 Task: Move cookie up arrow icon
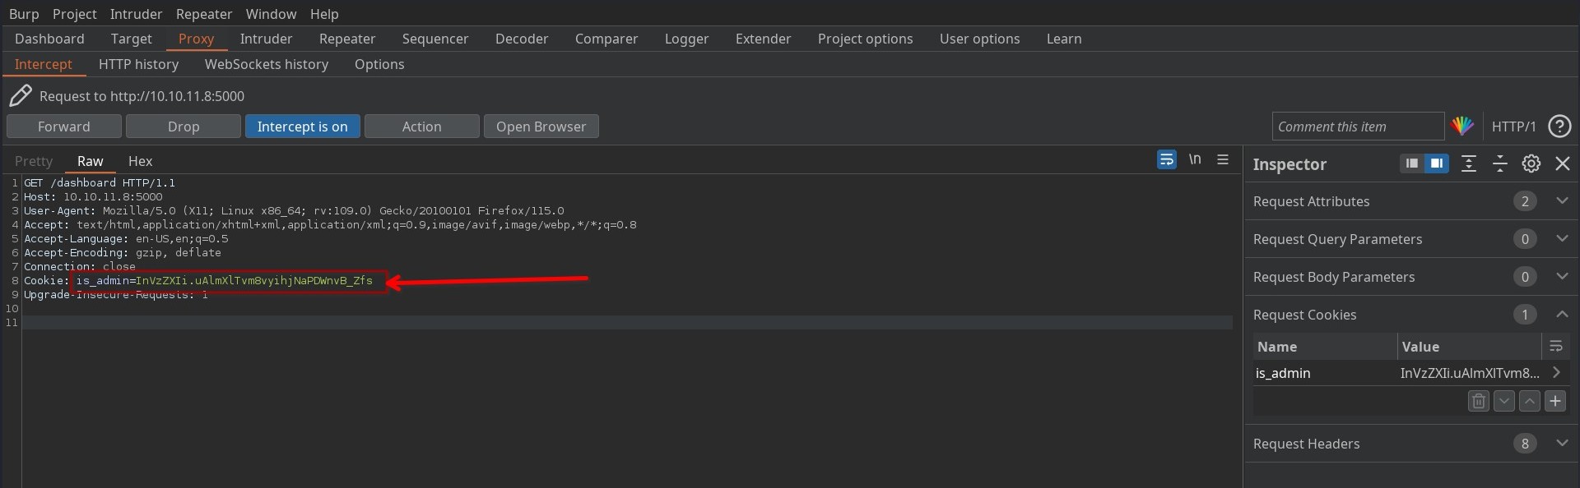(1530, 401)
